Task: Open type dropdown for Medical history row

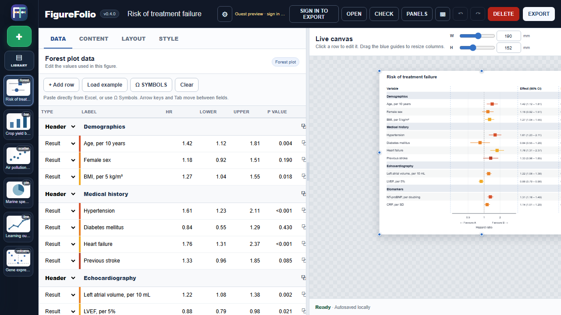Action: click(x=60, y=194)
